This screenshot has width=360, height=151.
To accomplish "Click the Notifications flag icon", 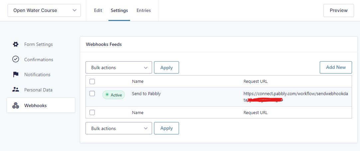I will [x=16, y=75].
